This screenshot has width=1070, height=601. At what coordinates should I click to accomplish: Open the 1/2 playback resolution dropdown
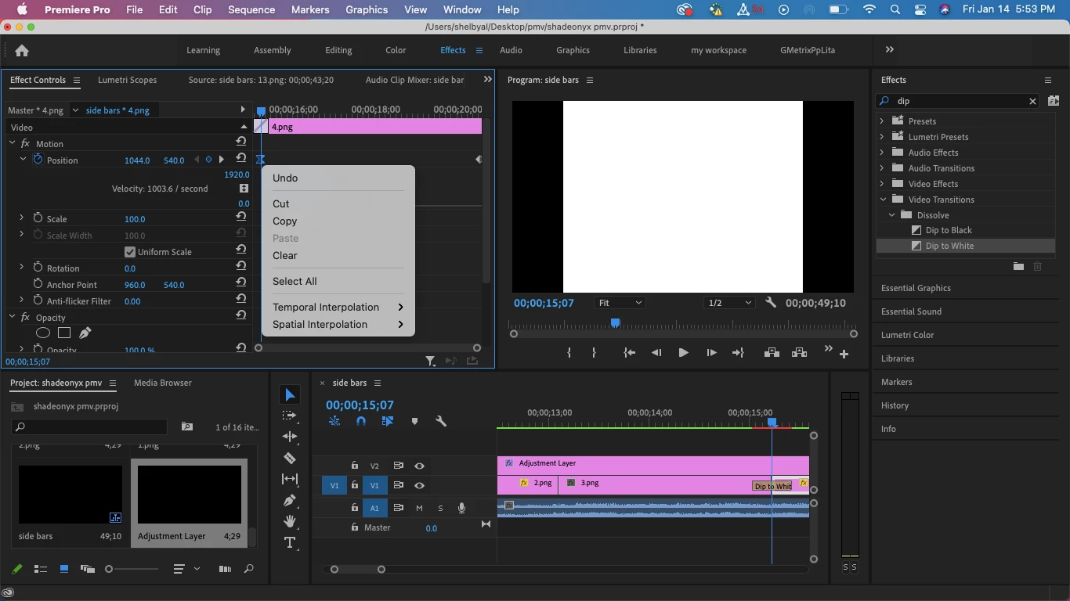pyautogui.click(x=729, y=303)
